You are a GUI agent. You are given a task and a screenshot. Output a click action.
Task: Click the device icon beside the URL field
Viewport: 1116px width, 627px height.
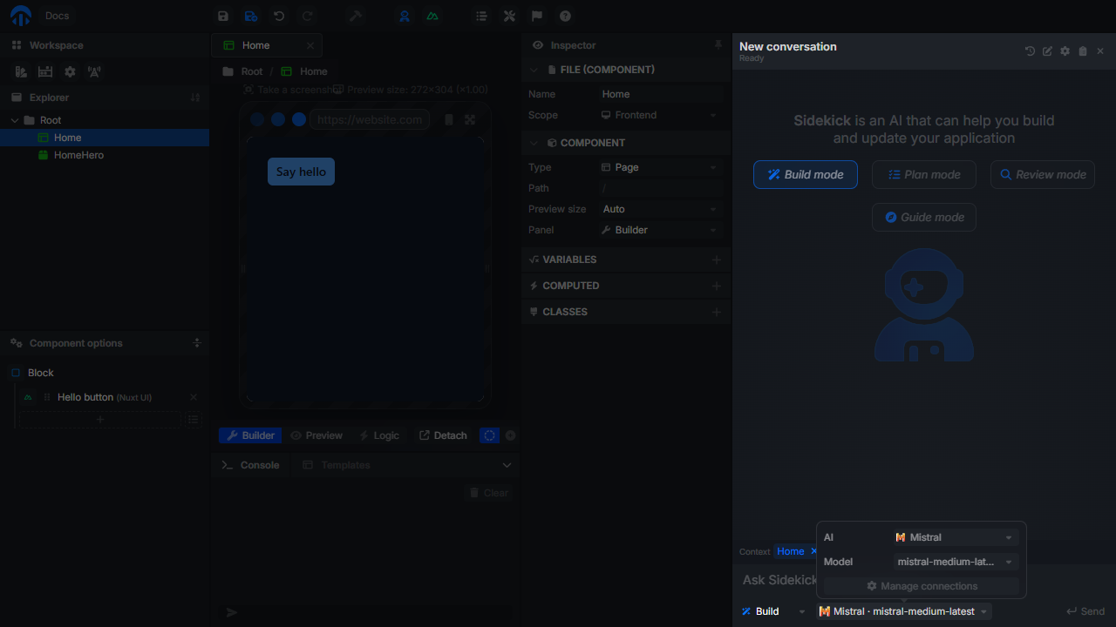click(449, 119)
